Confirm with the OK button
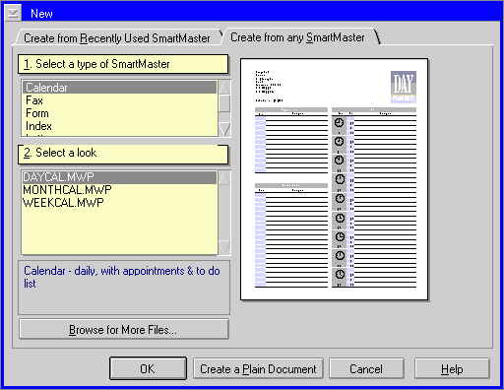 pyautogui.click(x=148, y=368)
